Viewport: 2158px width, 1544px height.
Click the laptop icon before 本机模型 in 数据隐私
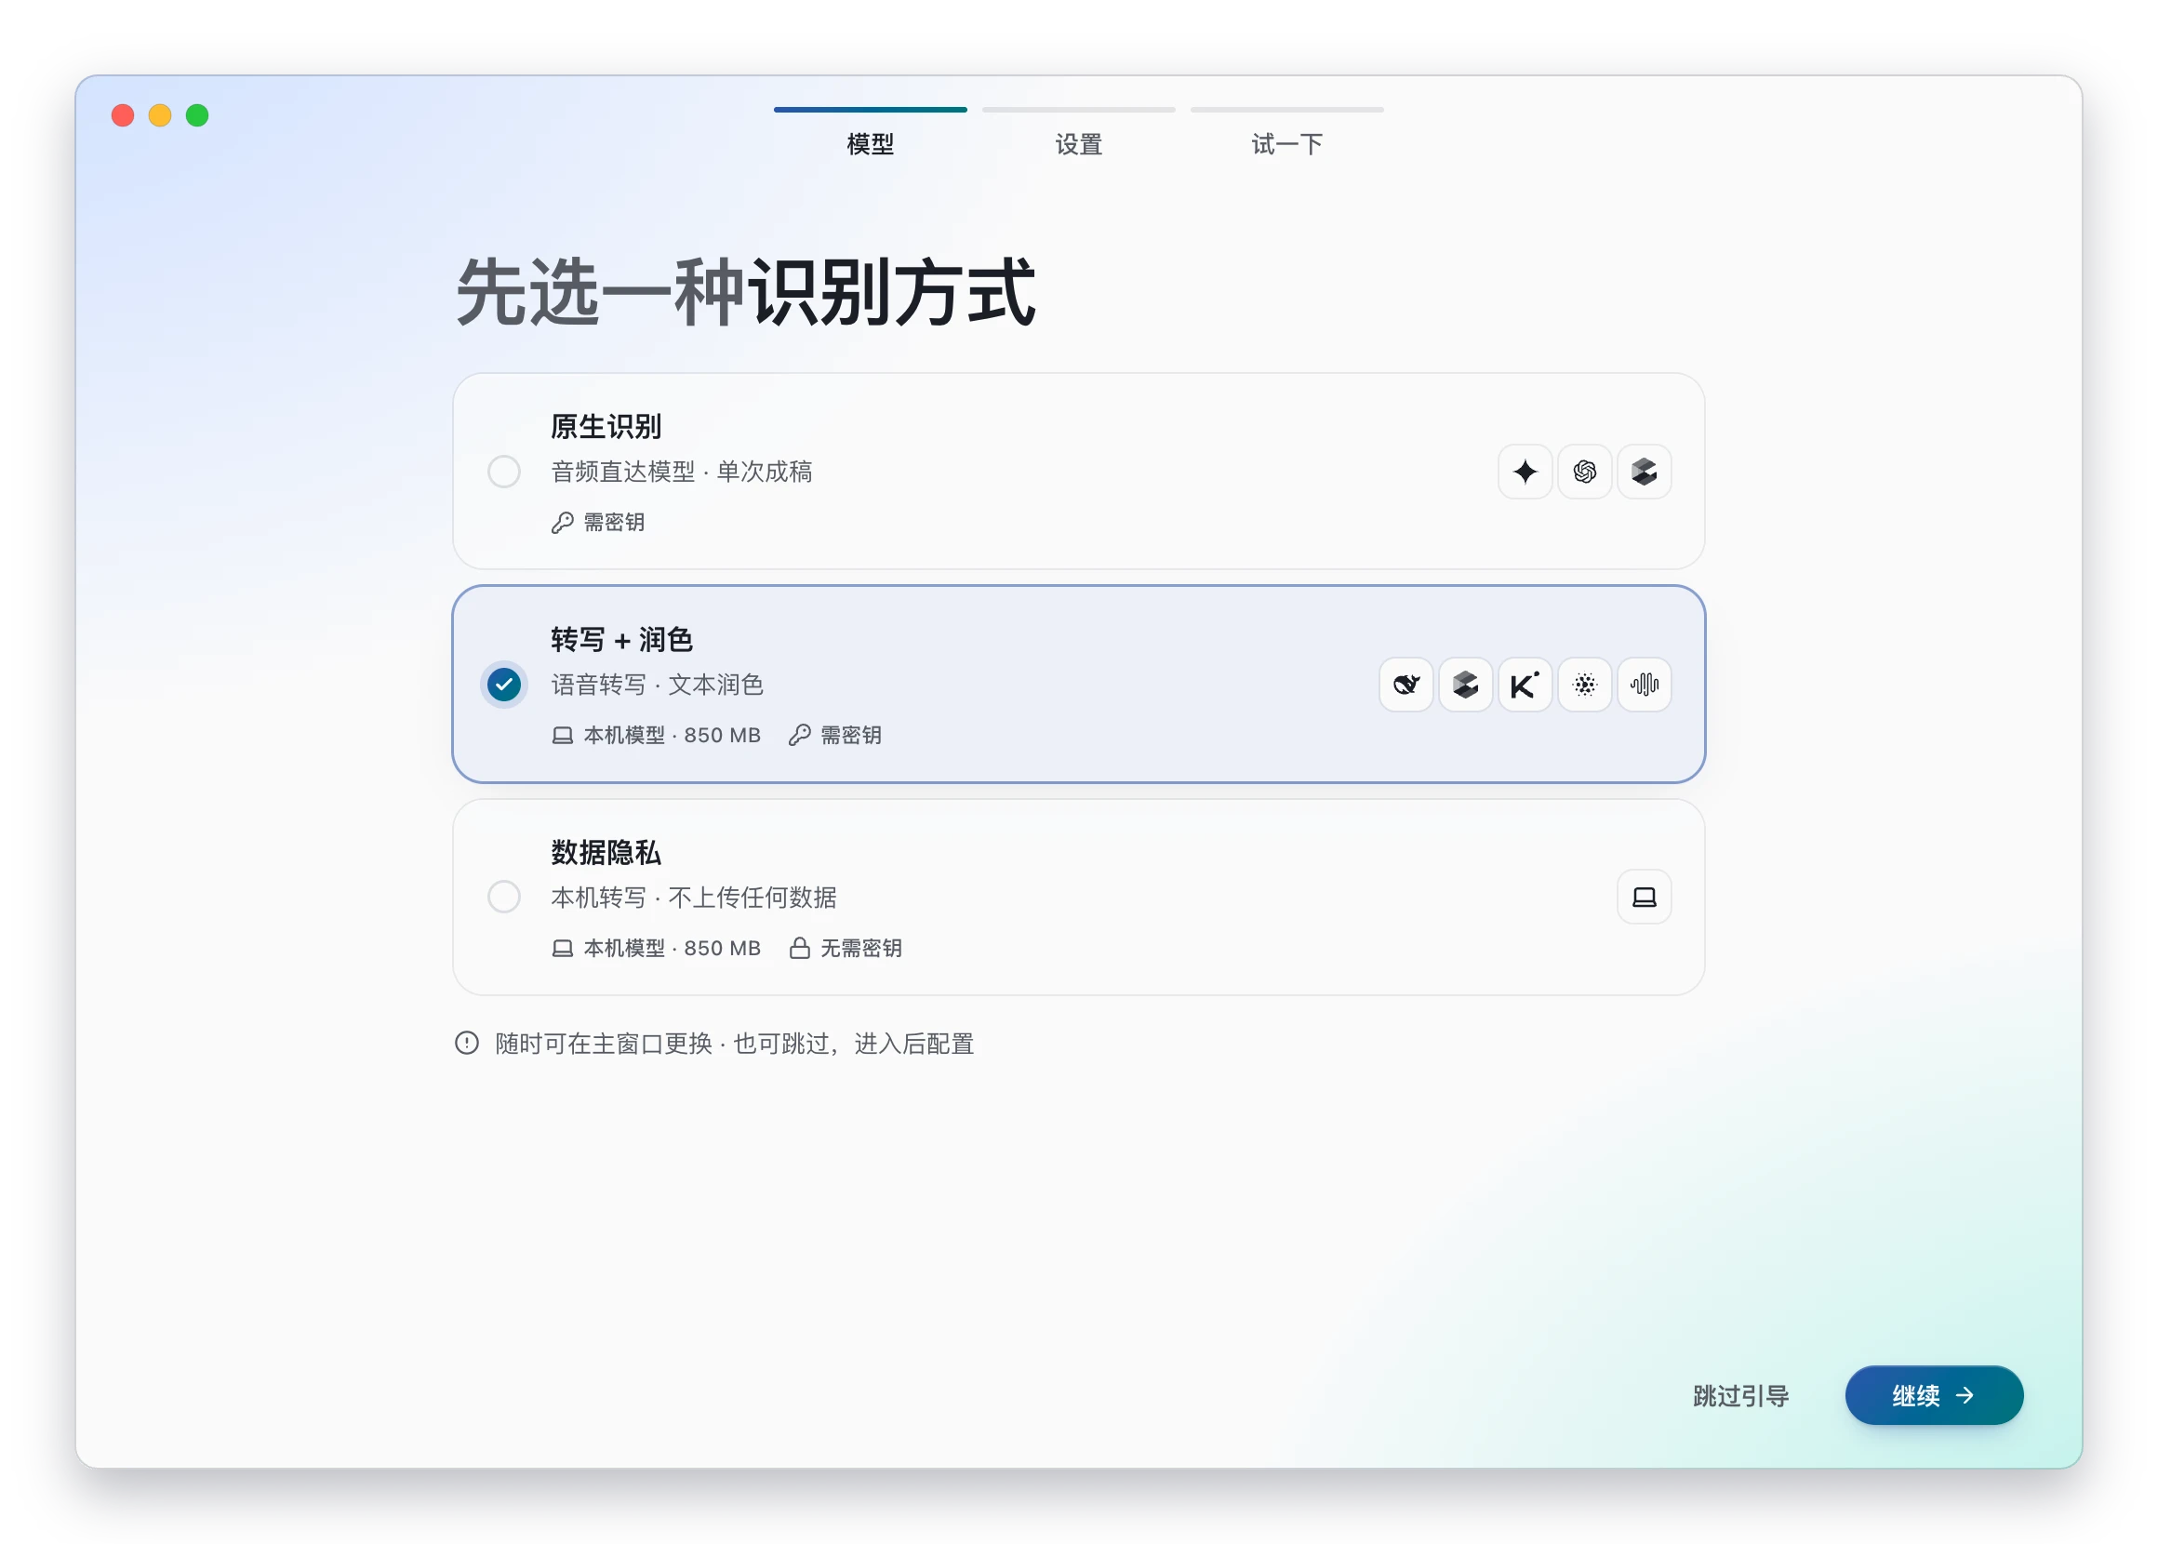562,949
